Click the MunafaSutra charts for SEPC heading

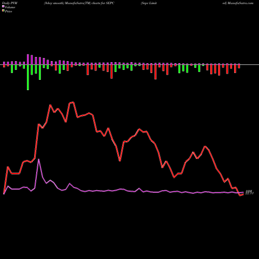[x=79, y=3]
